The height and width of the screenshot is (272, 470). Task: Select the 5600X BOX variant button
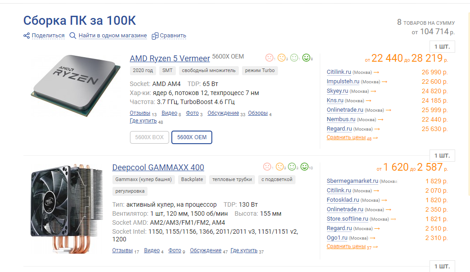pos(149,137)
